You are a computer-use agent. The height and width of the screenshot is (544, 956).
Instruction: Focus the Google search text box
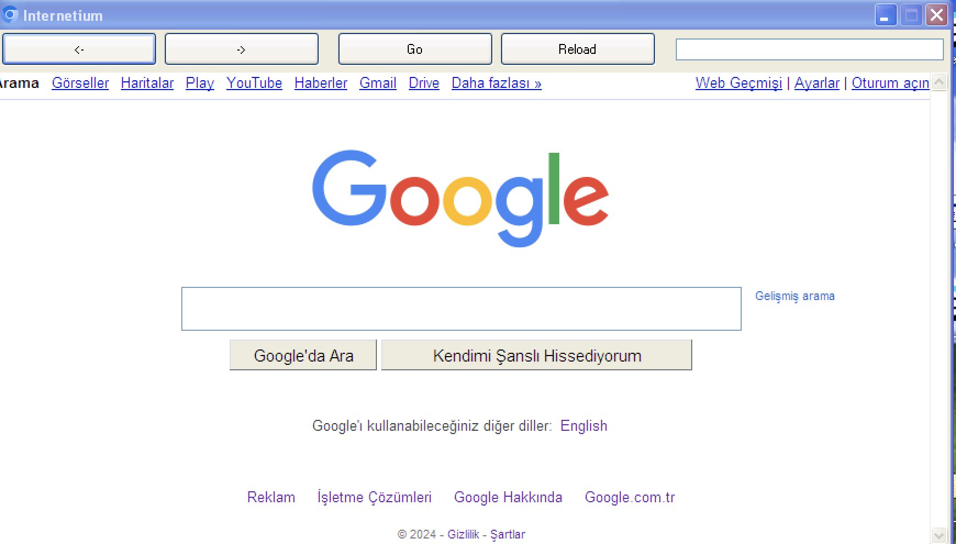point(462,309)
